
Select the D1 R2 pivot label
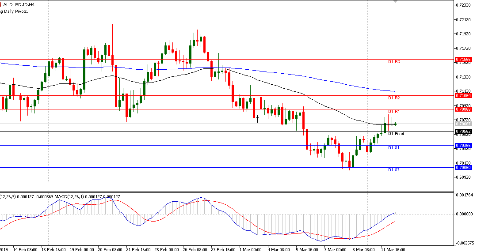[x=394, y=98]
